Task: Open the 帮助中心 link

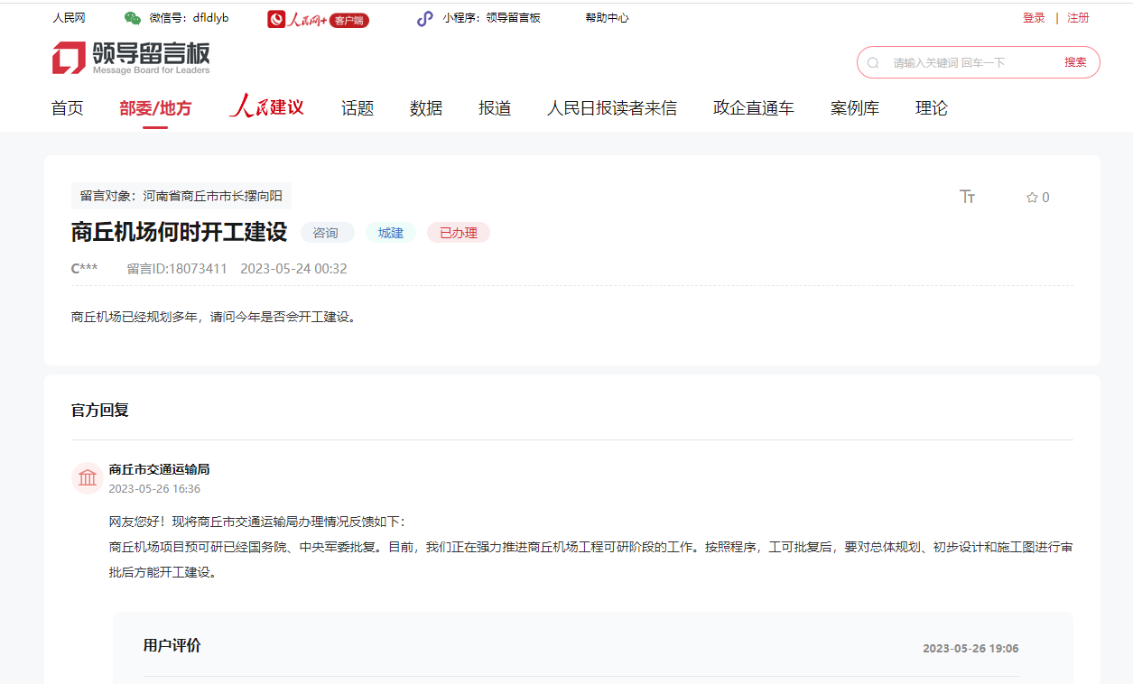Action: click(607, 18)
